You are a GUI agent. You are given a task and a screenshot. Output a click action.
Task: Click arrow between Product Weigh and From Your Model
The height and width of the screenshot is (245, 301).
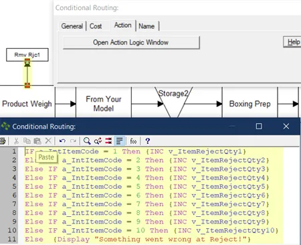click(66, 104)
